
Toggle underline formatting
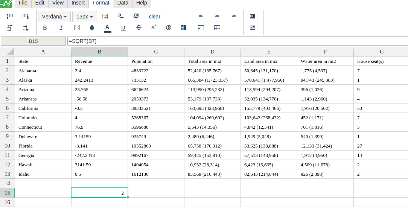123,27
